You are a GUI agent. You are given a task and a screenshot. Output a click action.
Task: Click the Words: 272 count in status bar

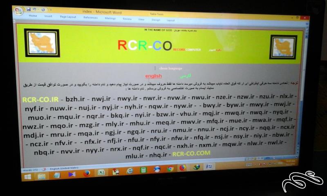pos(31,169)
